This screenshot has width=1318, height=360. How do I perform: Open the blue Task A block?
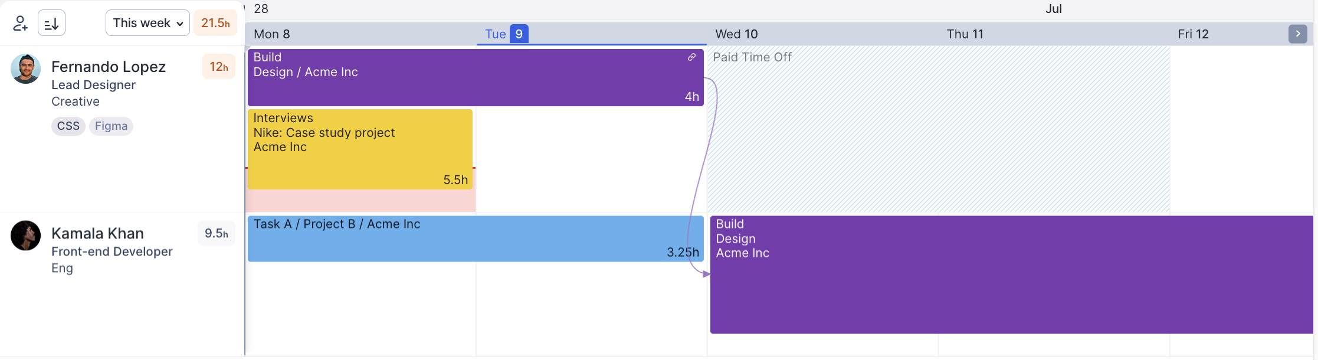[x=476, y=238]
